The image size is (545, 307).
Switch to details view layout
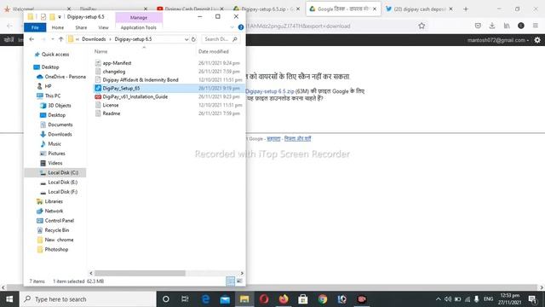[x=231, y=281]
